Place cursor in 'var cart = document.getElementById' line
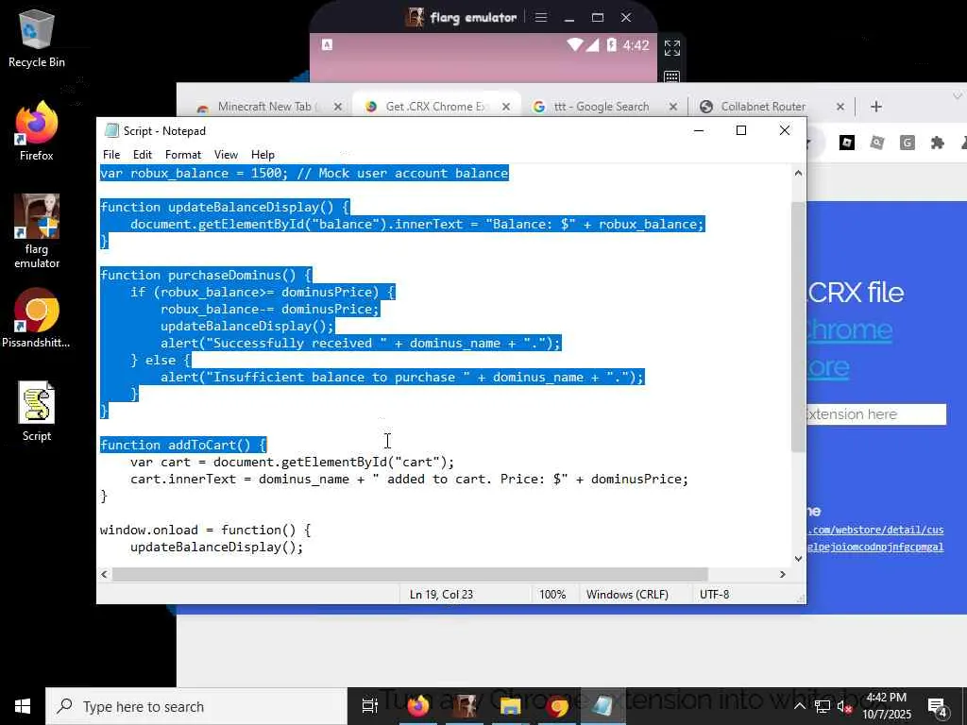Screen dimensions: 967x725 pos(292,463)
